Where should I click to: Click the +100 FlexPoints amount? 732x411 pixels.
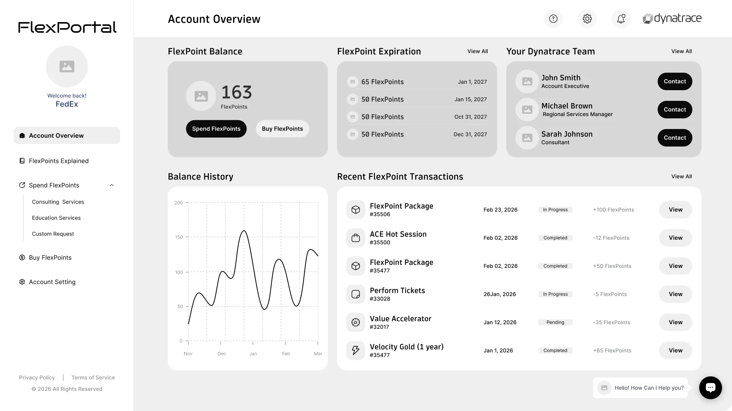(x=613, y=210)
